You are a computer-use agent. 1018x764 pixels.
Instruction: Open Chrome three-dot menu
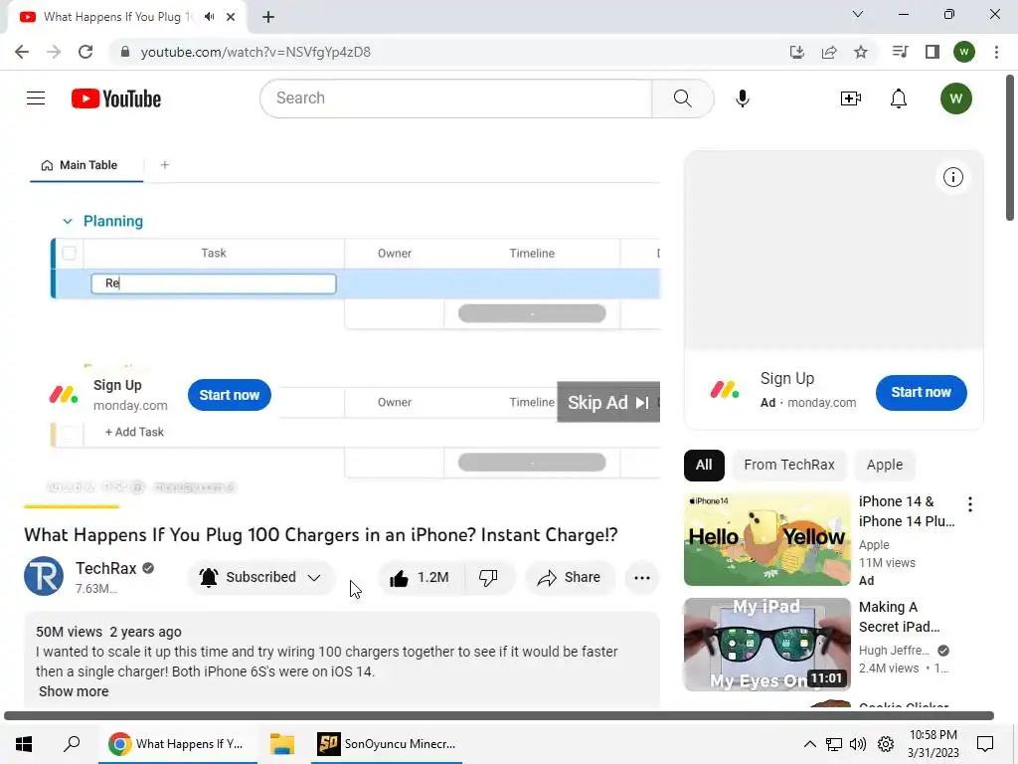pos(996,52)
